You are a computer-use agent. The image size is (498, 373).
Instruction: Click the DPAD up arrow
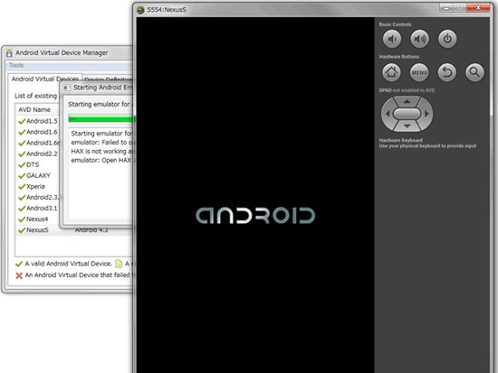point(407,102)
